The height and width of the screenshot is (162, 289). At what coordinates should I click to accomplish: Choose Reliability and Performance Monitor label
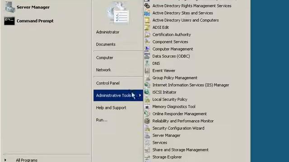[x=183, y=121]
